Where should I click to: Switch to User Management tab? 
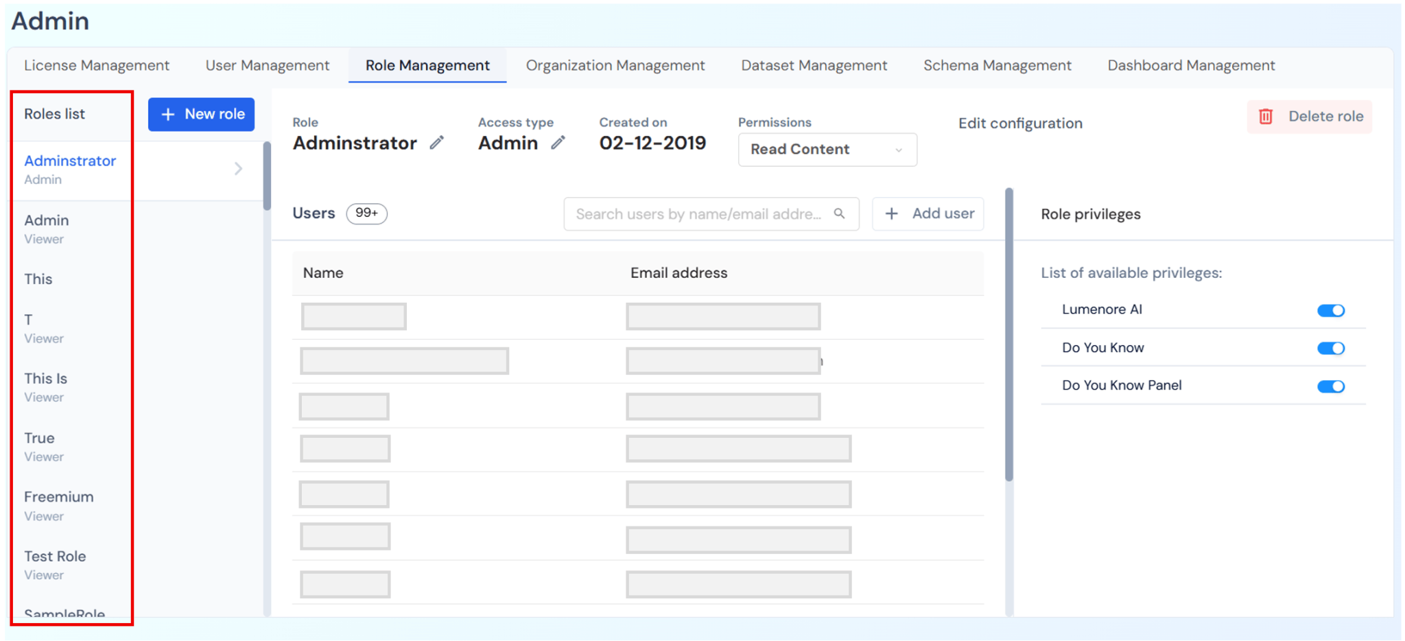pyautogui.click(x=268, y=65)
